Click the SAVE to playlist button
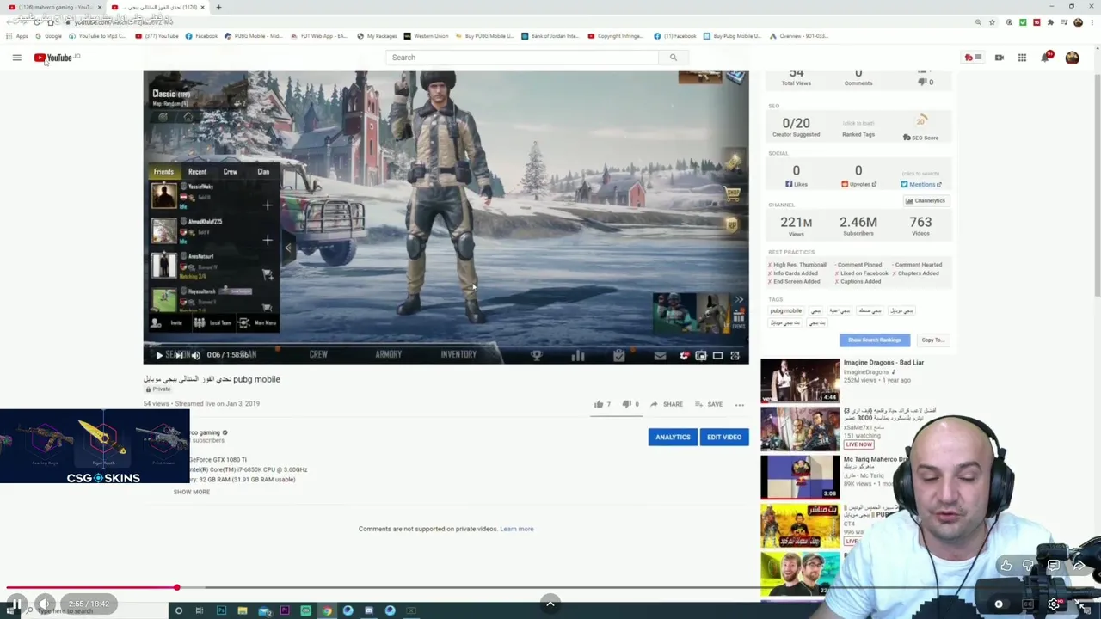The image size is (1101, 619). [x=709, y=404]
